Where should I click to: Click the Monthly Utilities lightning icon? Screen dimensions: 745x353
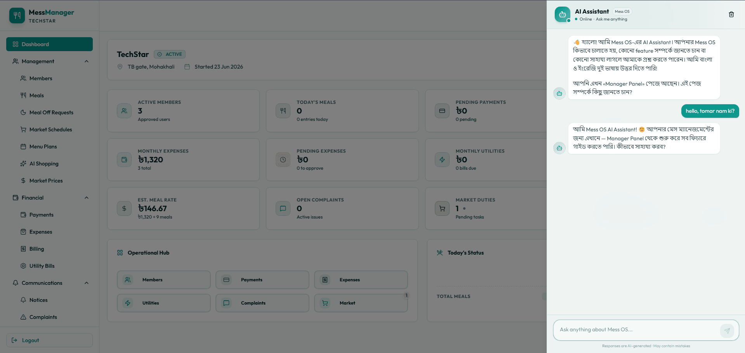(442, 160)
